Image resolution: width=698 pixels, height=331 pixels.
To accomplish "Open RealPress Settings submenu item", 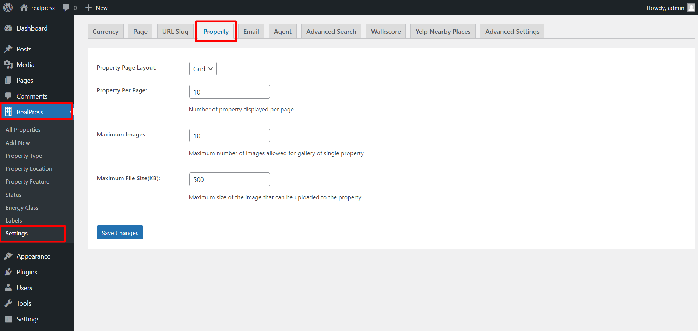I will pos(17,234).
